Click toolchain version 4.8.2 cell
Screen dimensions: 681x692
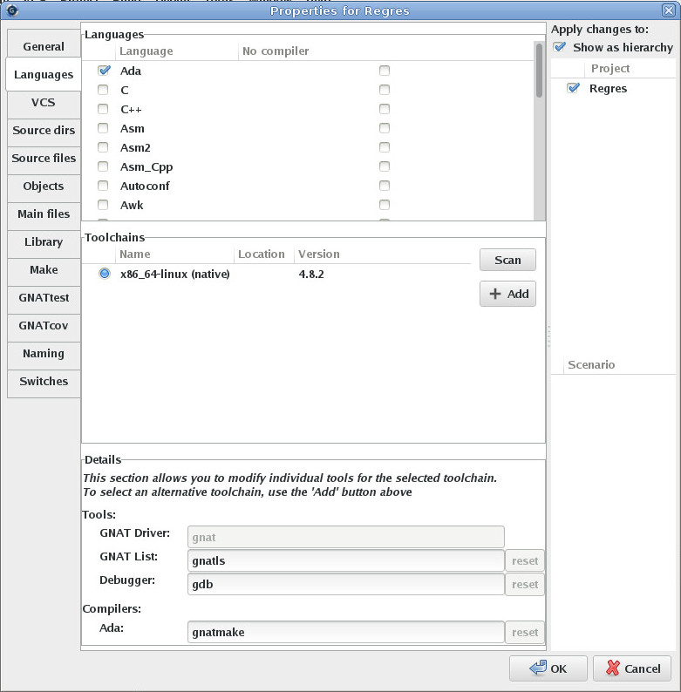(311, 274)
